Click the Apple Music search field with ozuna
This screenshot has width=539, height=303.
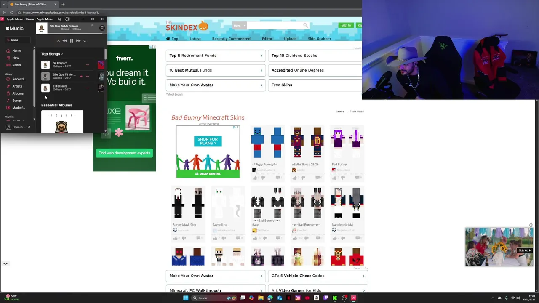(18, 40)
